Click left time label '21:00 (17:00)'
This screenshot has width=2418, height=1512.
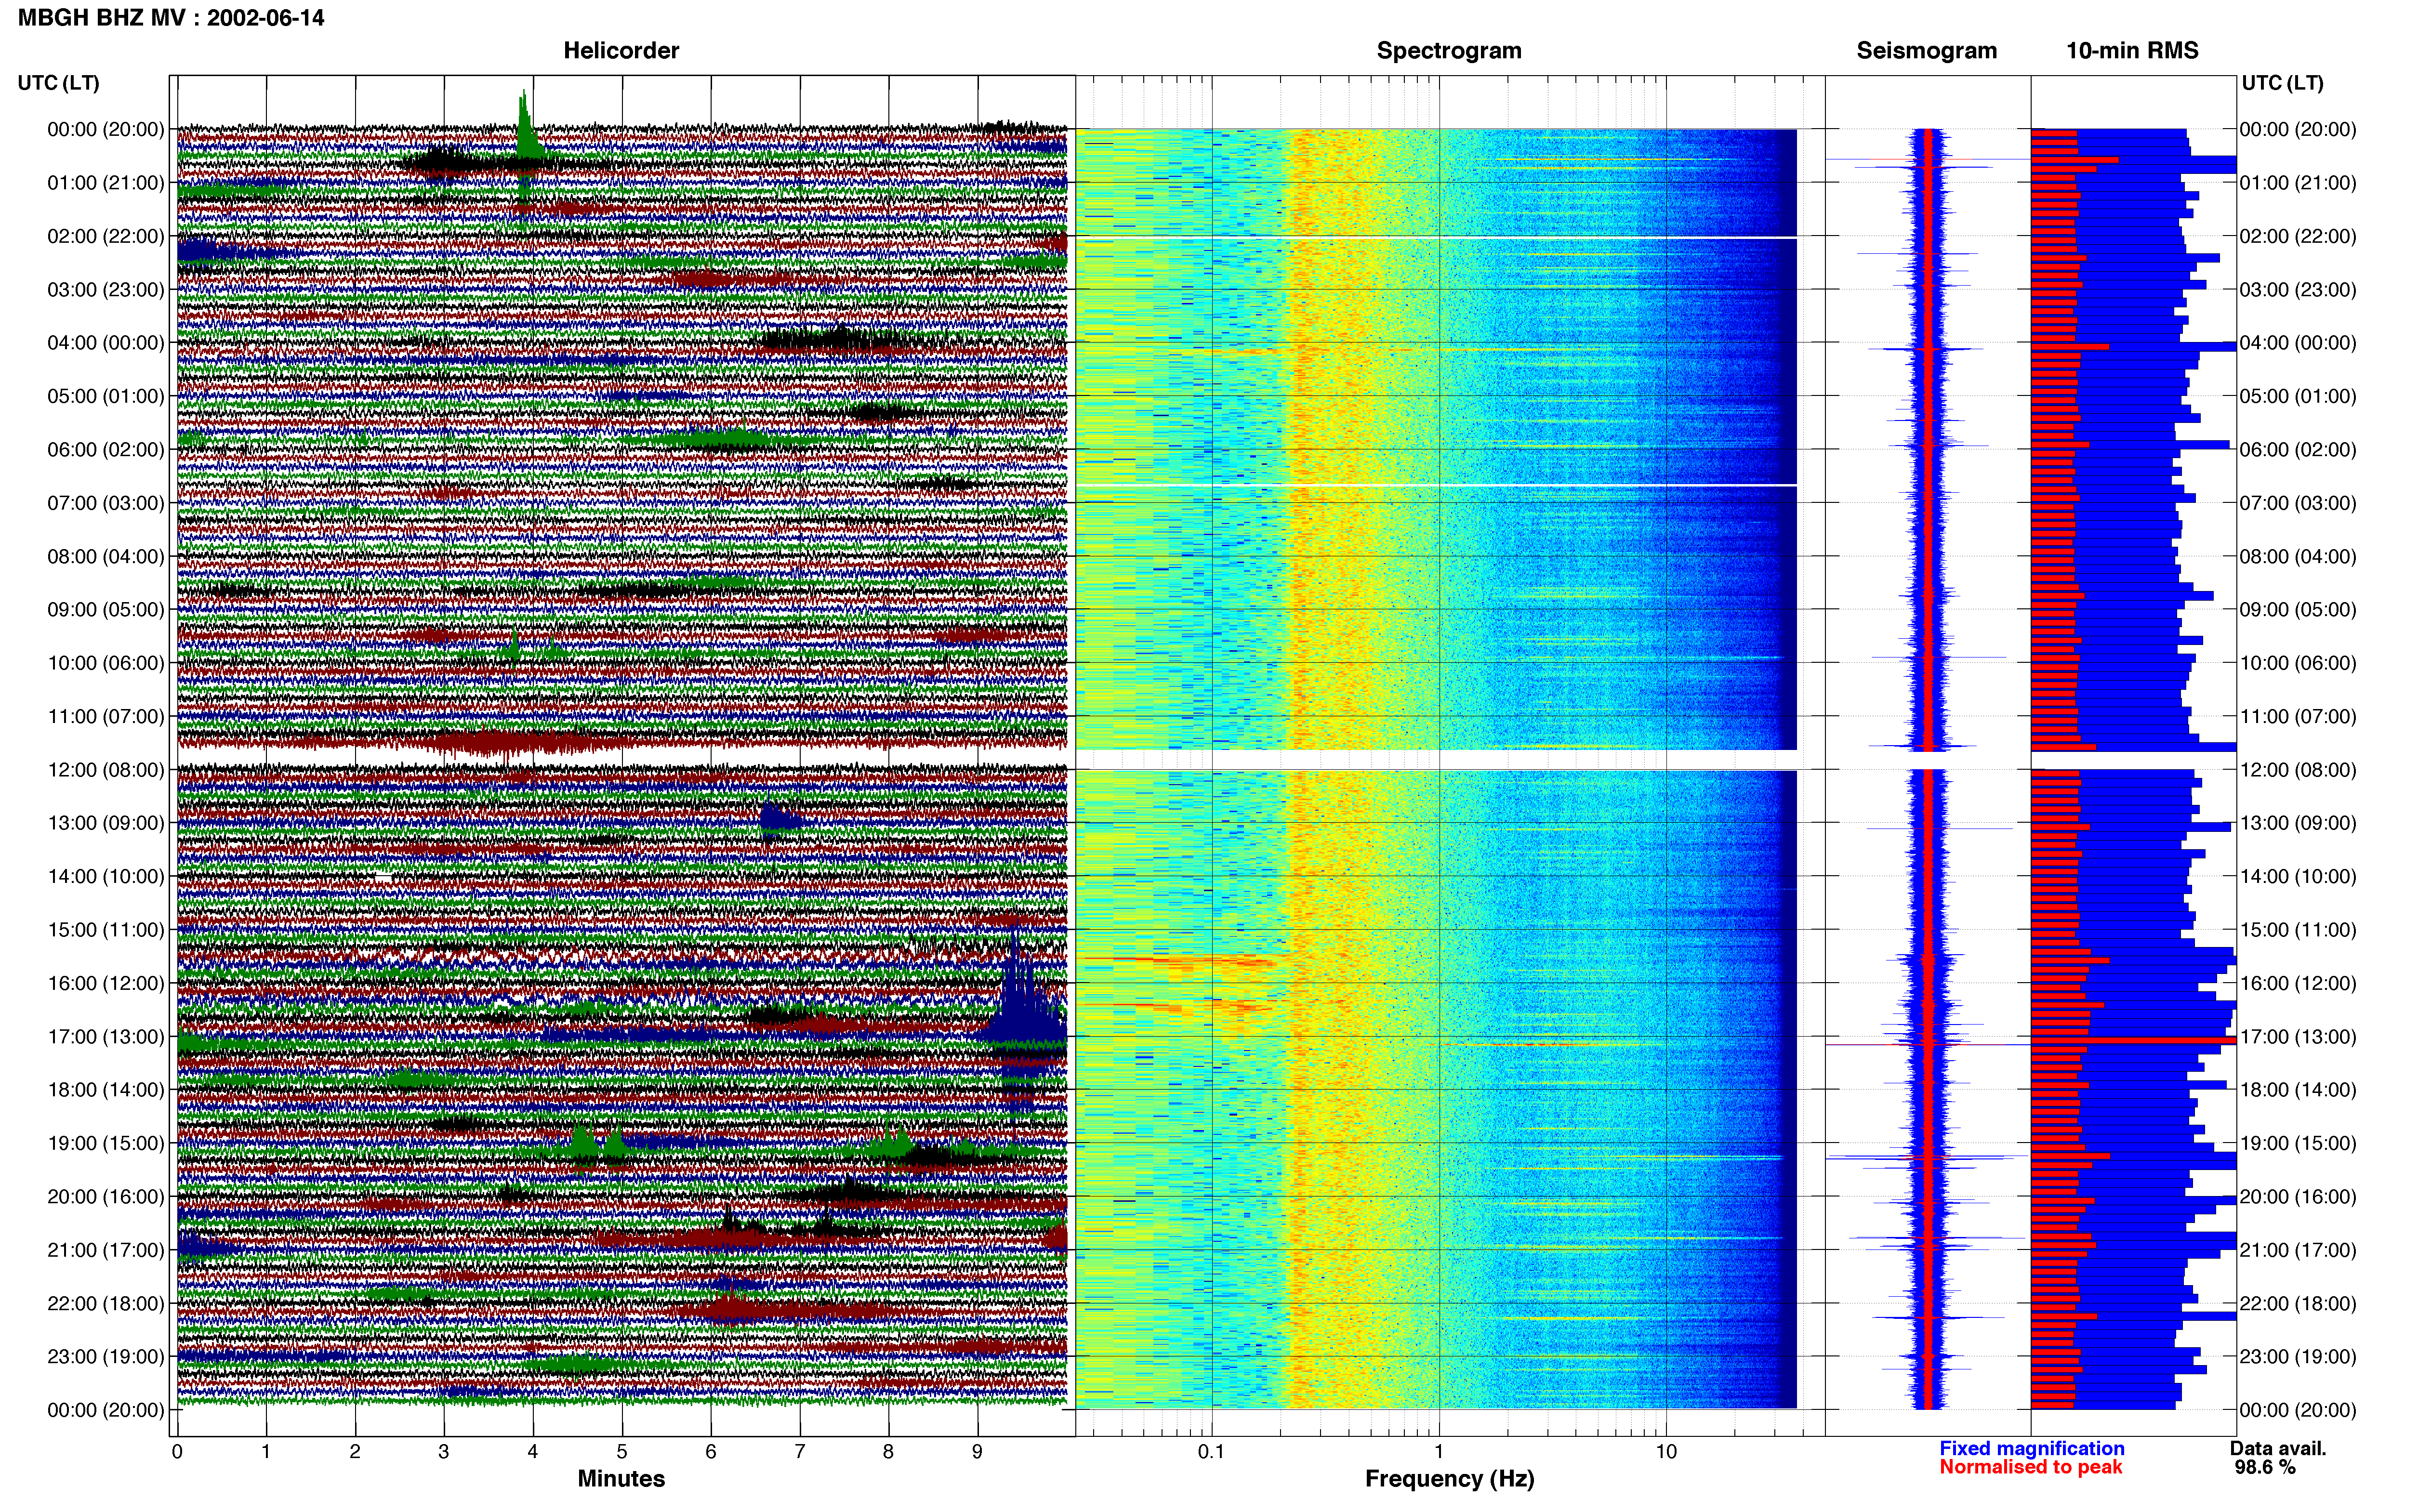(105, 1249)
